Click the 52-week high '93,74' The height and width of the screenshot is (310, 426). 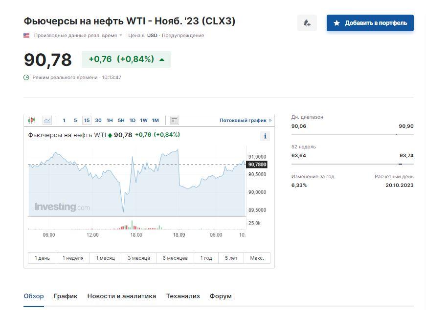pyautogui.click(x=406, y=155)
